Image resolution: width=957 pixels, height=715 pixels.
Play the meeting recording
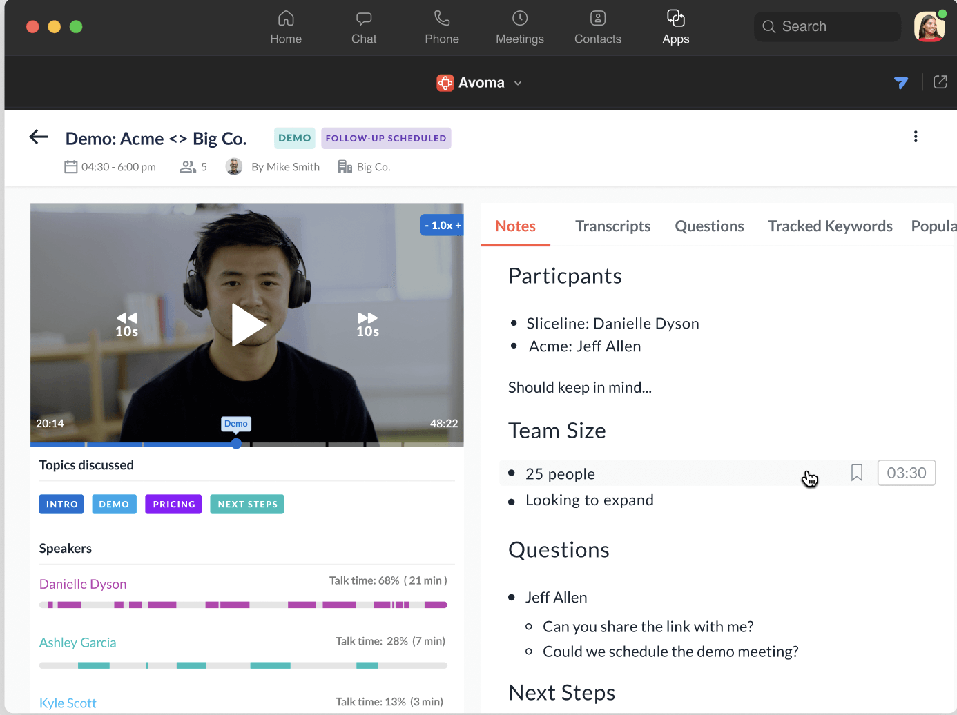[x=248, y=325]
